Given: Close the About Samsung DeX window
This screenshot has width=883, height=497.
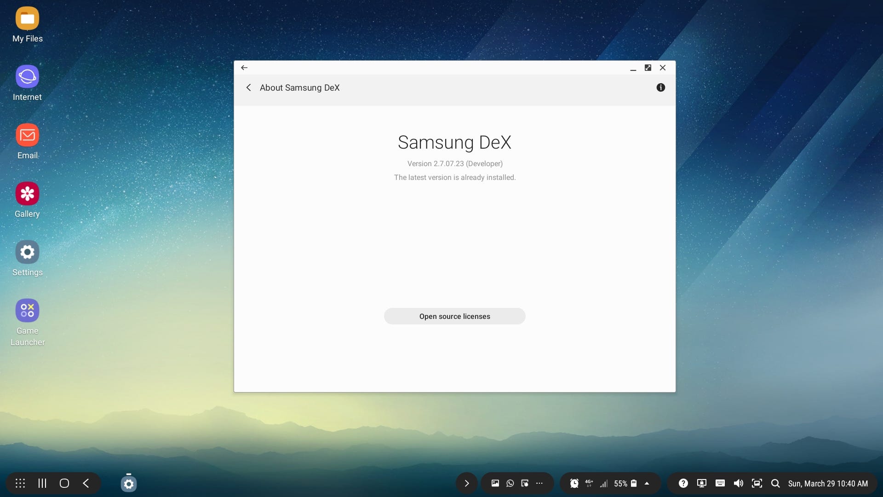Looking at the screenshot, I should [x=663, y=68].
